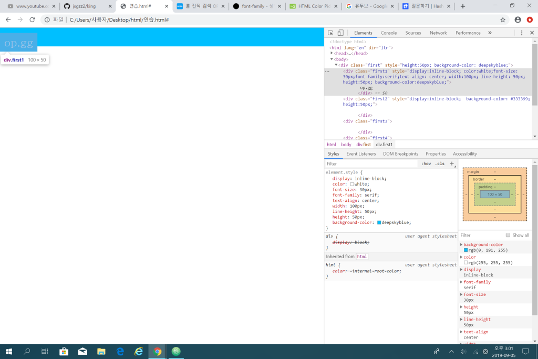Collapse the div class first node

tap(336, 65)
